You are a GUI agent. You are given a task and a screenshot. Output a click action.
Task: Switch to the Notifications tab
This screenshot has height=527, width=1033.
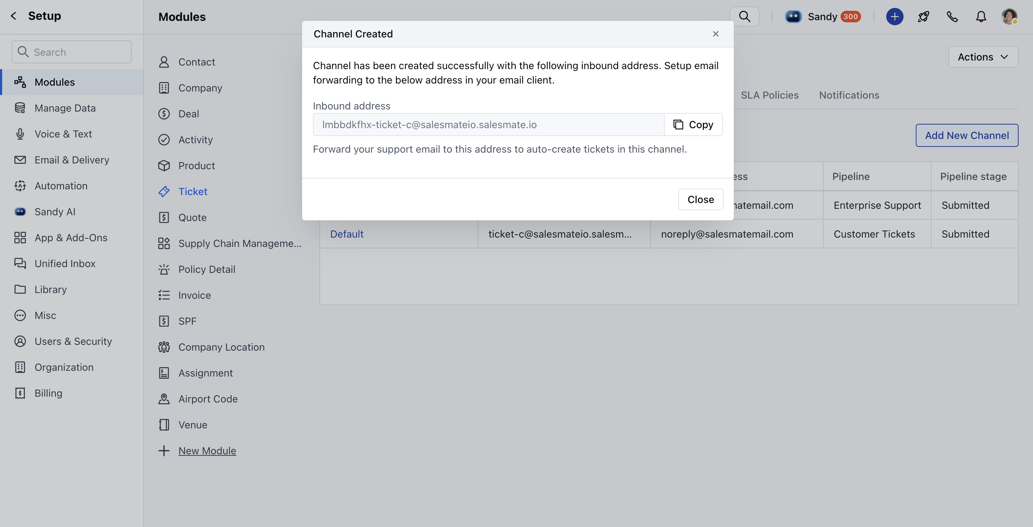(x=849, y=95)
